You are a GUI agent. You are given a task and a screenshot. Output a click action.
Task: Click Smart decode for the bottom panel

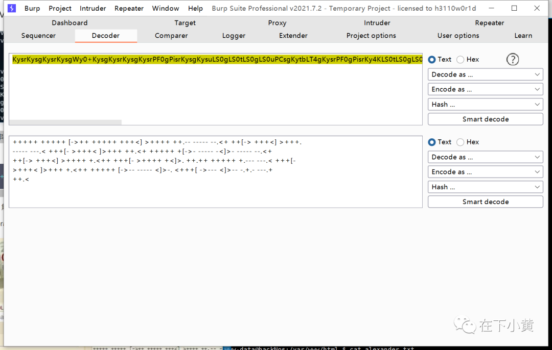pyautogui.click(x=486, y=202)
